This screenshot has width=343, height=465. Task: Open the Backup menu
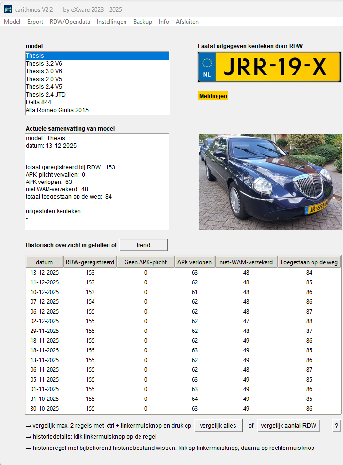[x=142, y=22]
